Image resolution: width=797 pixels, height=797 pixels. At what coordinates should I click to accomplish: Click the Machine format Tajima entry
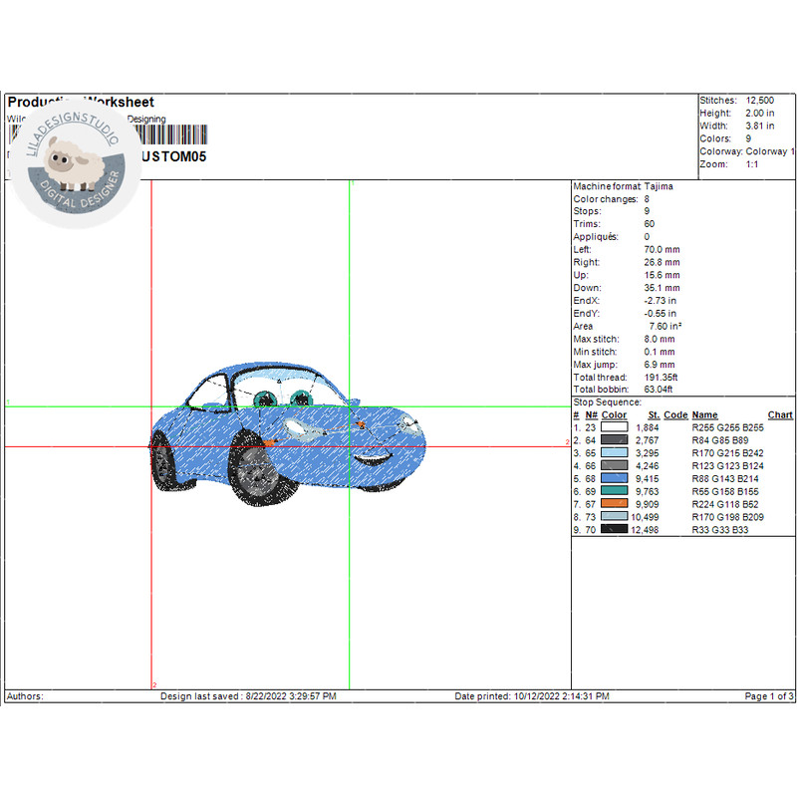(x=623, y=186)
